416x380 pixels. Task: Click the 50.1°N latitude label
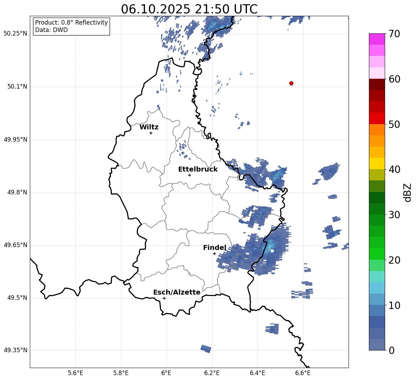[18, 87]
